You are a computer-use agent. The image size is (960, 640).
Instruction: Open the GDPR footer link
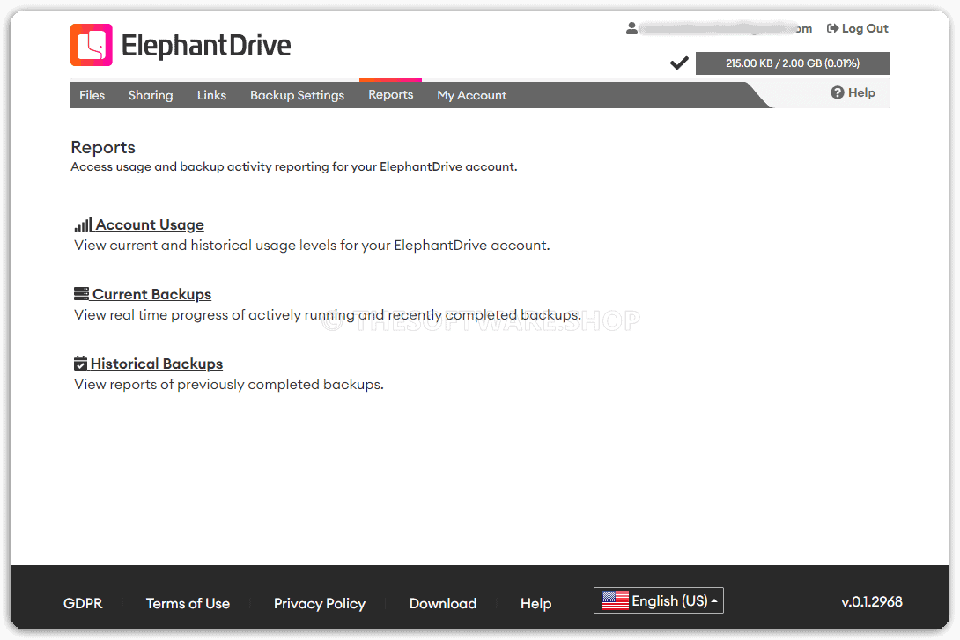point(83,603)
